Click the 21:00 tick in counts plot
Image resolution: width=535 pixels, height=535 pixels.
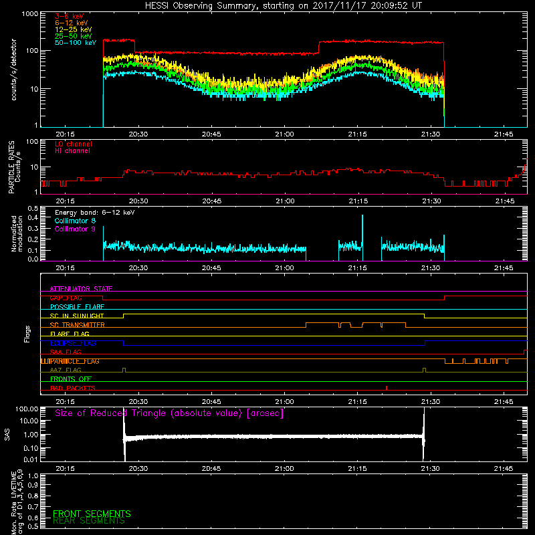coord(284,134)
